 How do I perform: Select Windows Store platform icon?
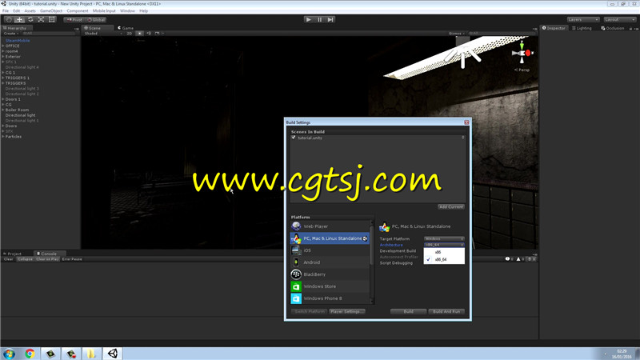point(296,286)
